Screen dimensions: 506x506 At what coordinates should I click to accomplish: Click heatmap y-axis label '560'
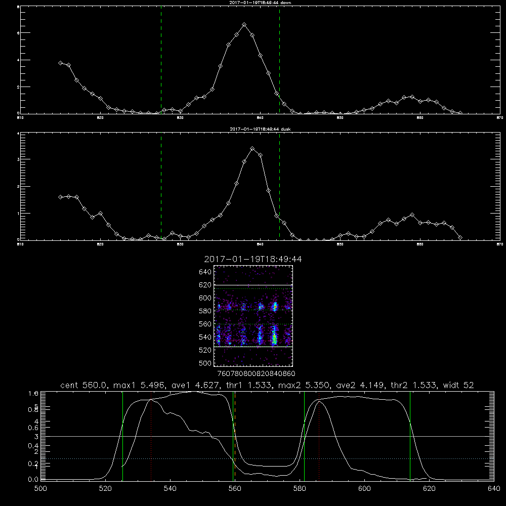(205, 324)
